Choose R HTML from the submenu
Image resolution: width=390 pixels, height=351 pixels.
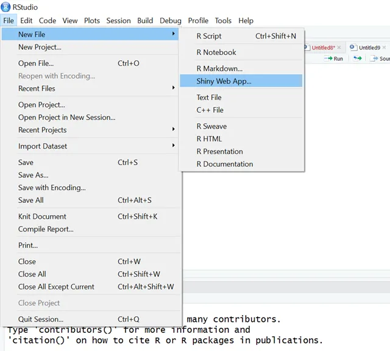(241, 139)
